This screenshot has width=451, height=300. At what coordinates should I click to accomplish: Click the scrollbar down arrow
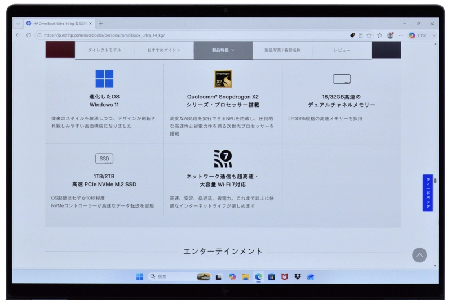(x=435, y=266)
